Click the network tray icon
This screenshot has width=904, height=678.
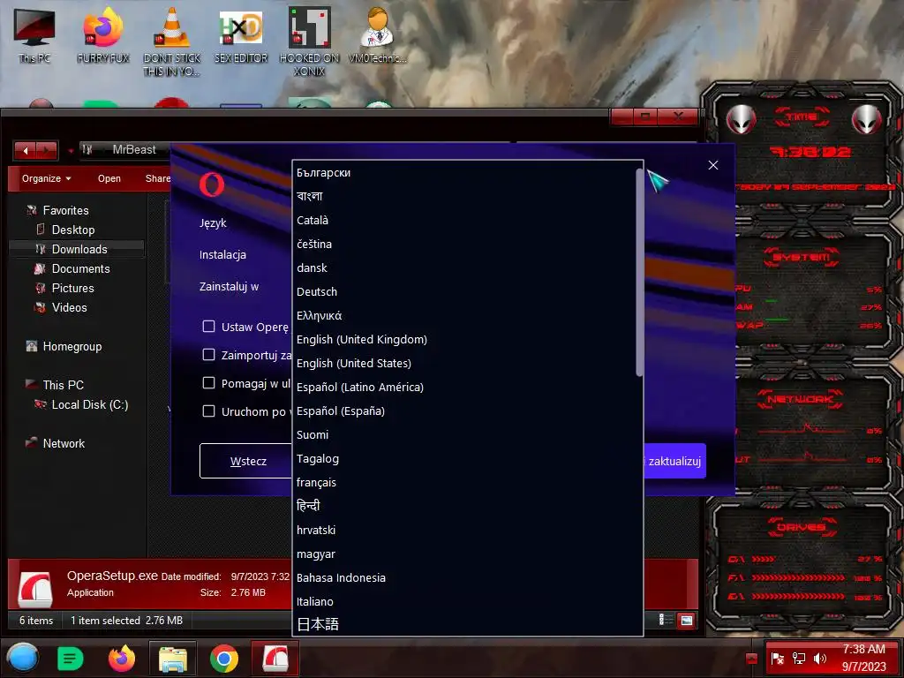[x=798, y=659]
